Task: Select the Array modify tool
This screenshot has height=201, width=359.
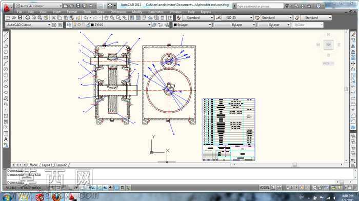Action: pos(353,58)
